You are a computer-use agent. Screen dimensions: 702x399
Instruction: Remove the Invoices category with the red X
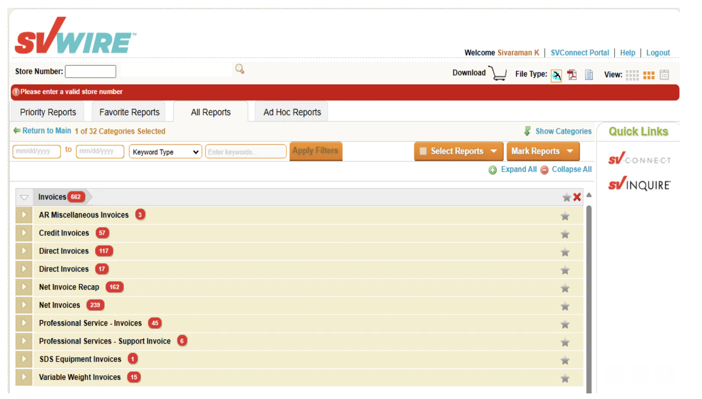tap(577, 197)
